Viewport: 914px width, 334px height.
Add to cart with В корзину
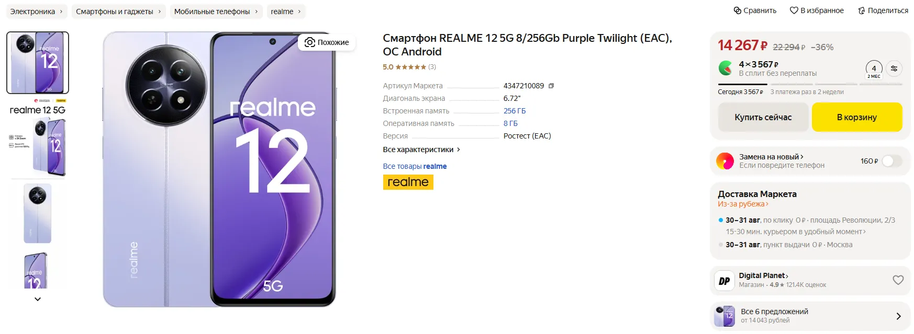click(856, 117)
